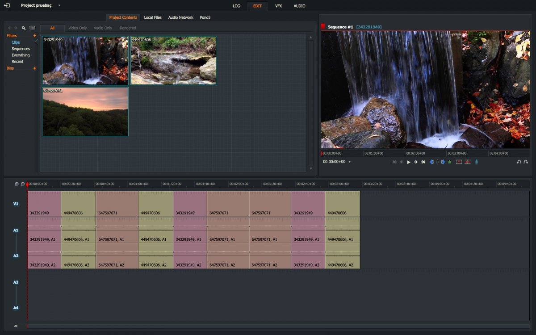This screenshot has width=536, height=335.
Task: Step one frame forward in the viewer
Action: pos(415,162)
